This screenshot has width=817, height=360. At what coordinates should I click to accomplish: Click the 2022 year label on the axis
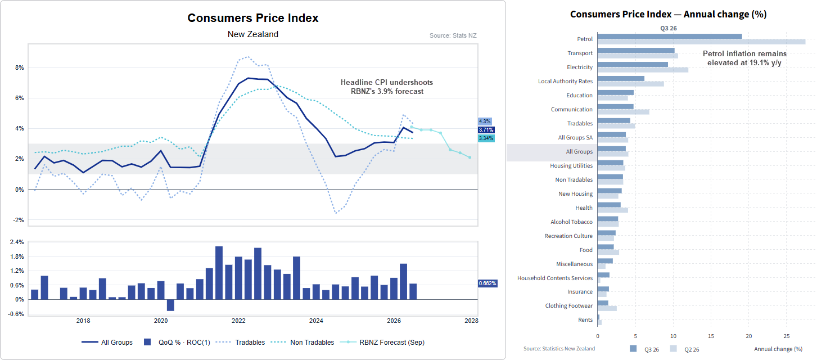(238, 321)
